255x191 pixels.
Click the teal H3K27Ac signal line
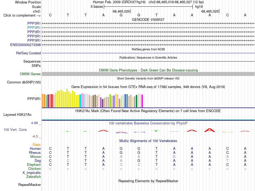(x=148, y=120)
